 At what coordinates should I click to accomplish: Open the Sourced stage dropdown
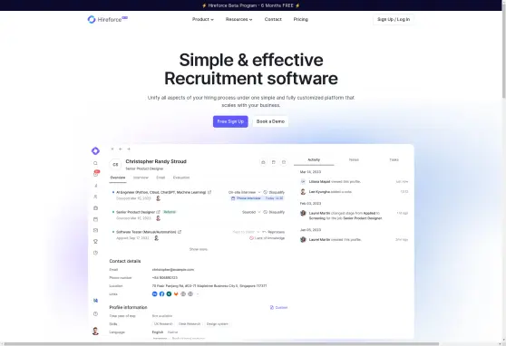251,212
